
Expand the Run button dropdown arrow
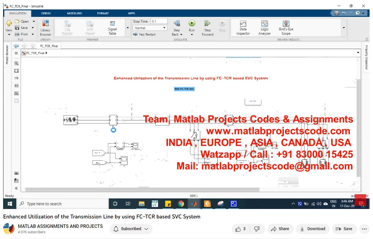click(192, 35)
